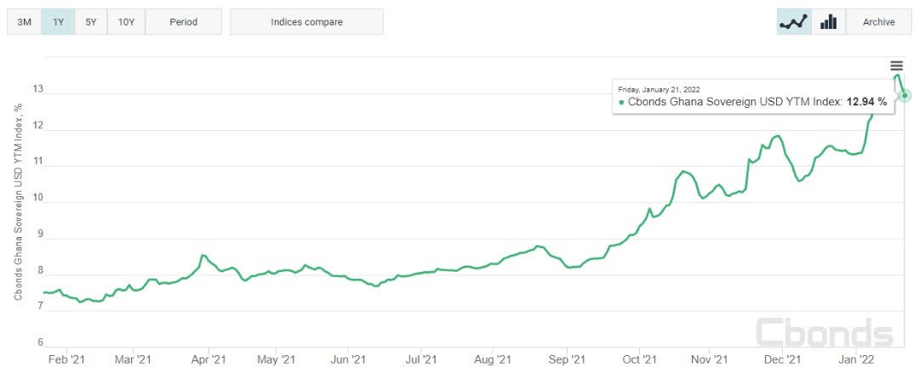
Task: Click the Sep '21 axis label
Action: (568, 359)
